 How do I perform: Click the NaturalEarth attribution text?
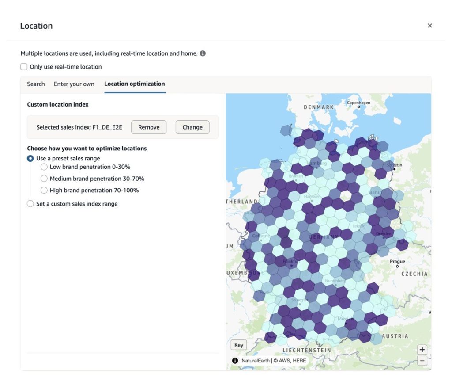[x=256, y=361]
